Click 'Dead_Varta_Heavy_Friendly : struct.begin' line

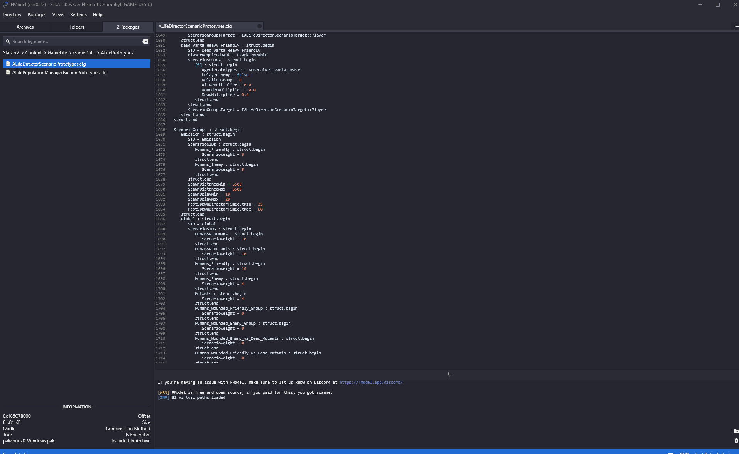pyautogui.click(x=228, y=46)
